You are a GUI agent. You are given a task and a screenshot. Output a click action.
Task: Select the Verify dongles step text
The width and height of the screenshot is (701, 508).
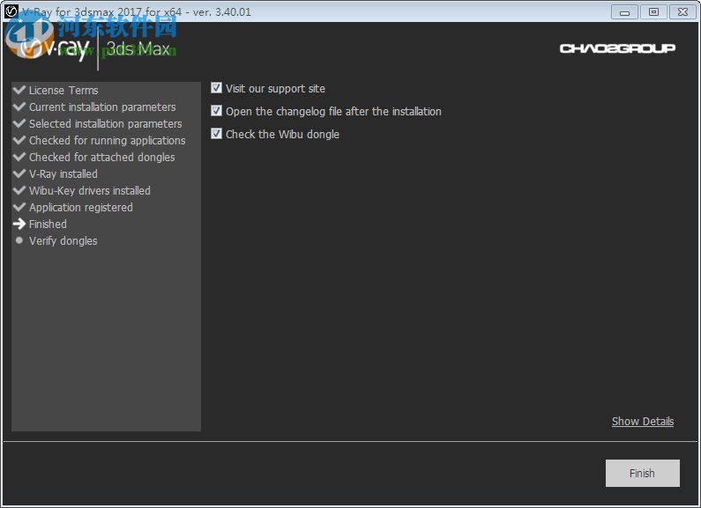[63, 241]
